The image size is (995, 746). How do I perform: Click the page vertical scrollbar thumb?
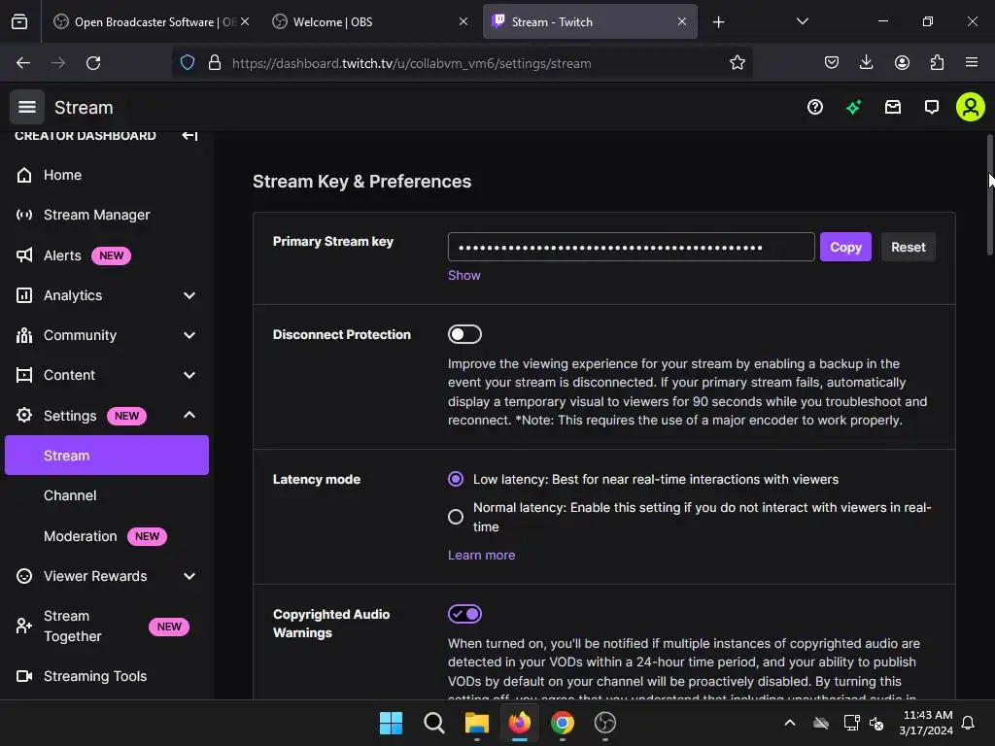click(989, 194)
